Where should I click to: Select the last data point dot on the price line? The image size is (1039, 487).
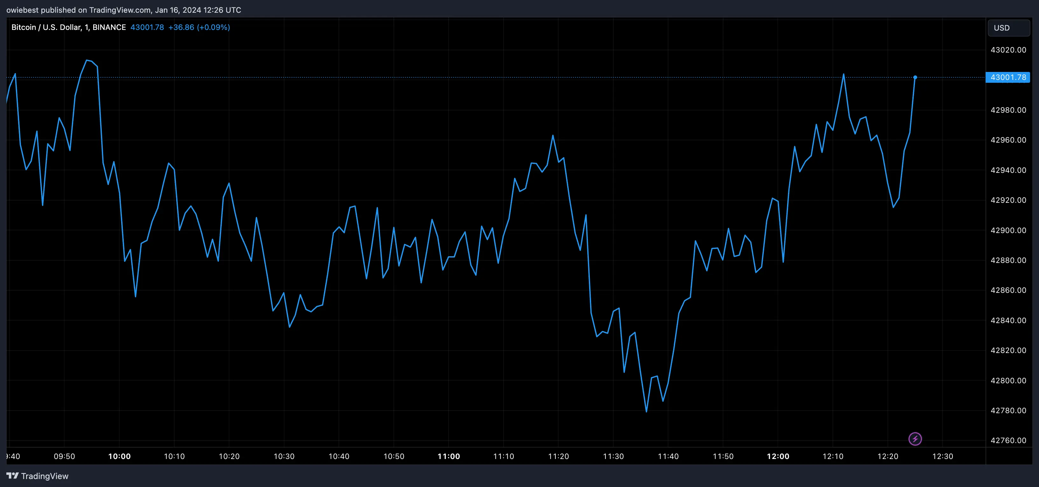pyautogui.click(x=916, y=77)
